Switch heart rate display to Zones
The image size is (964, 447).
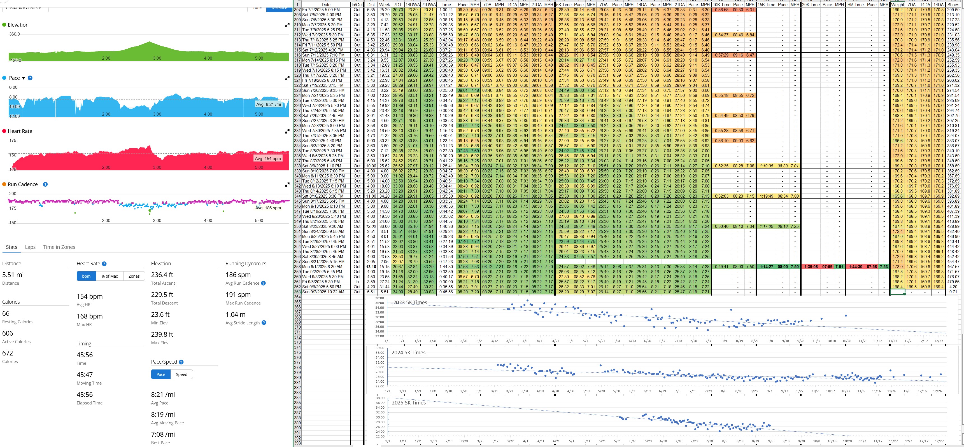click(x=134, y=276)
